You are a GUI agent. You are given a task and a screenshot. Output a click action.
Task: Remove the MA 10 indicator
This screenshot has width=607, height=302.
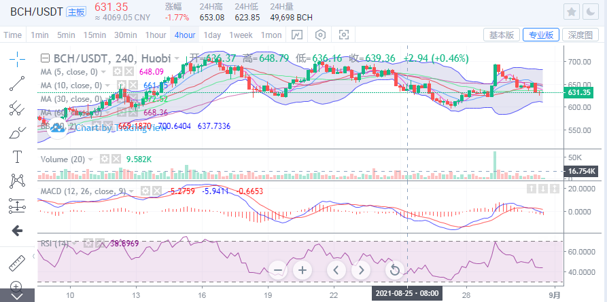(133, 85)
